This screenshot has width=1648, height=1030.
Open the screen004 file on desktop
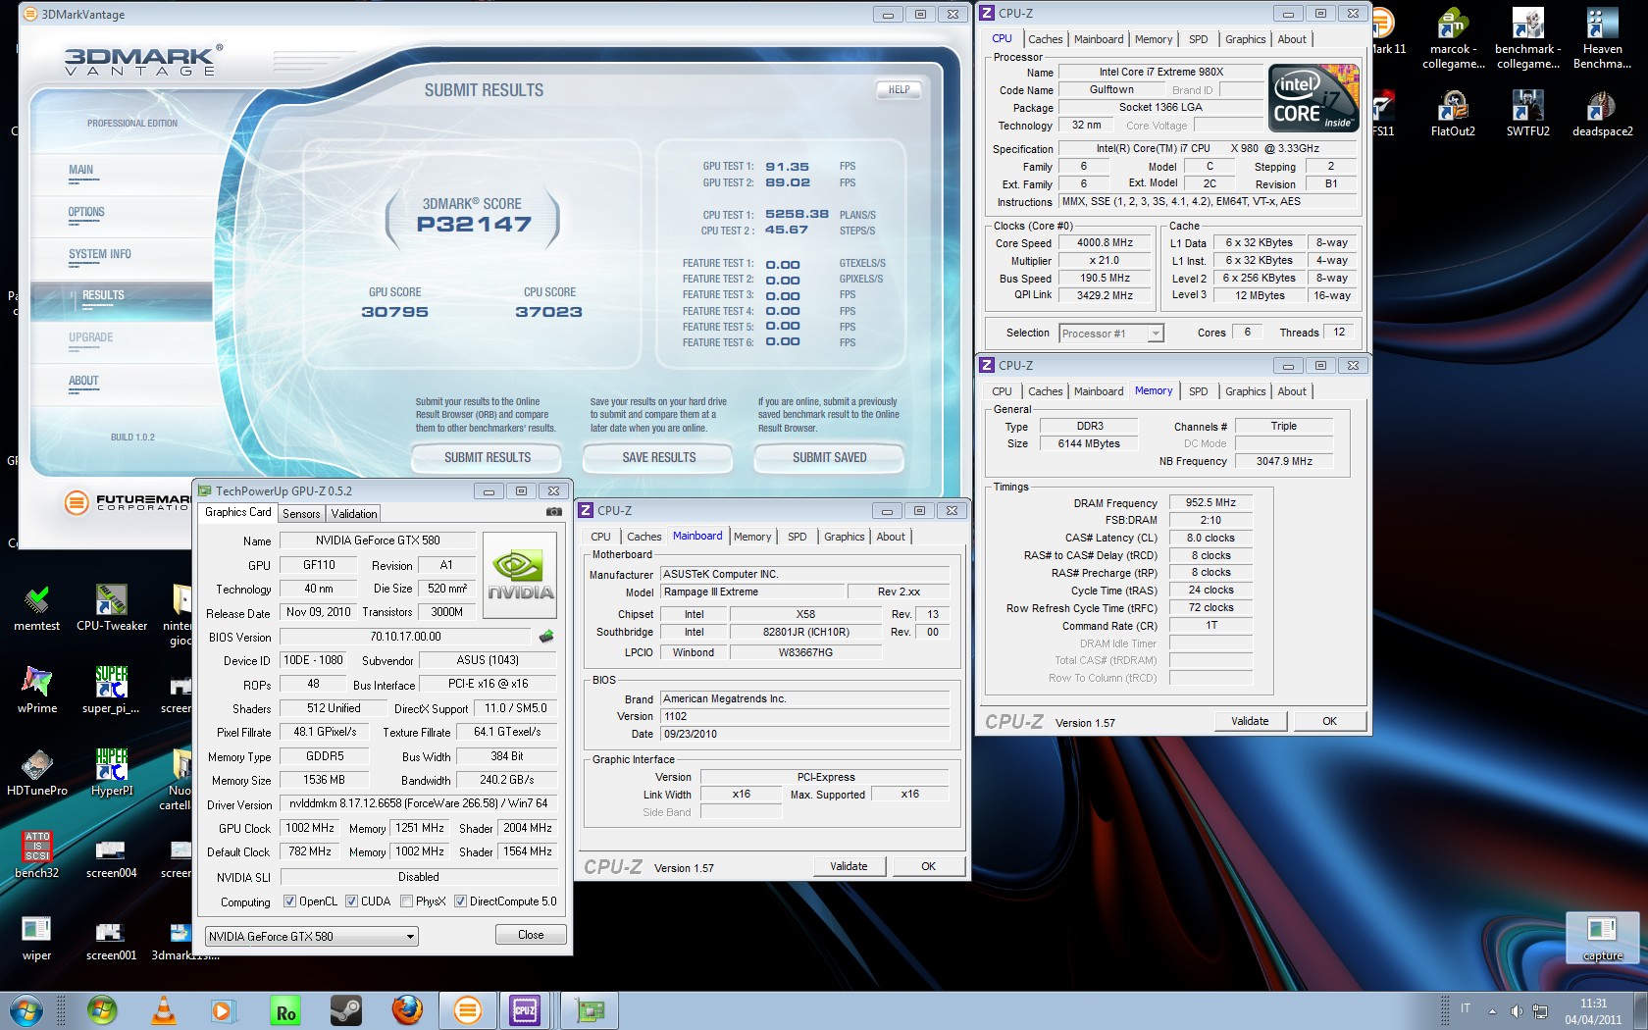[111, 858]
